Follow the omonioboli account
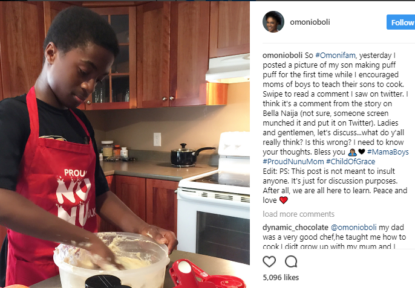The height and width of the screenshot is (288, 415). [401, 22]
